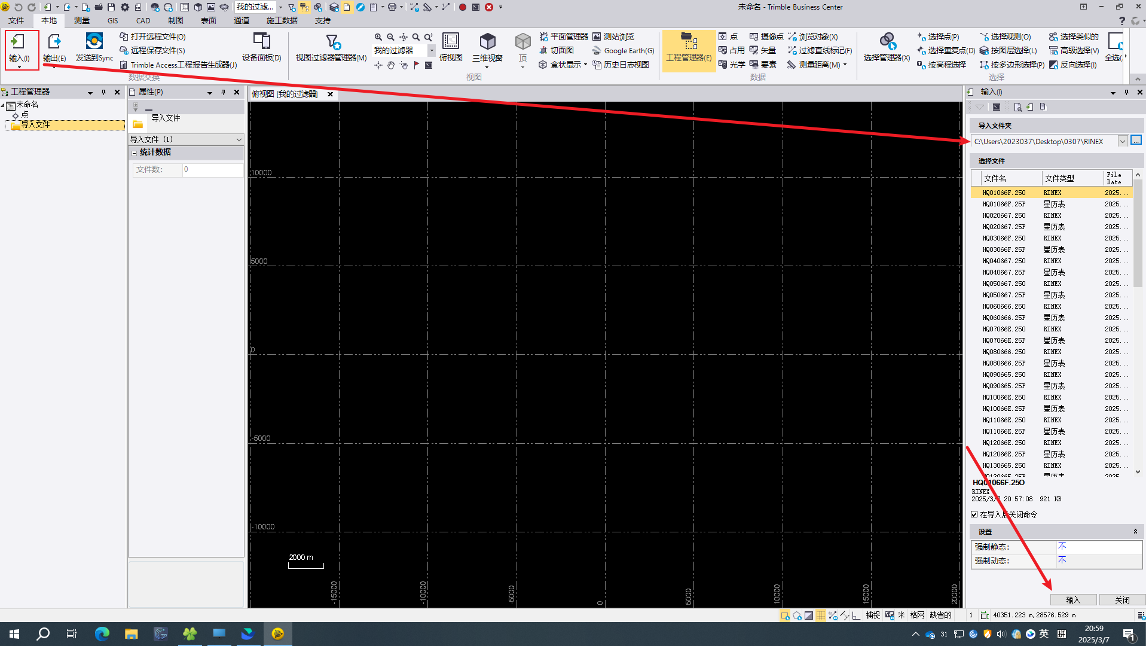This screenshot has width=1146, height=646.
Task: Click zoom in magnifier icon
Action: pos(378,37)
